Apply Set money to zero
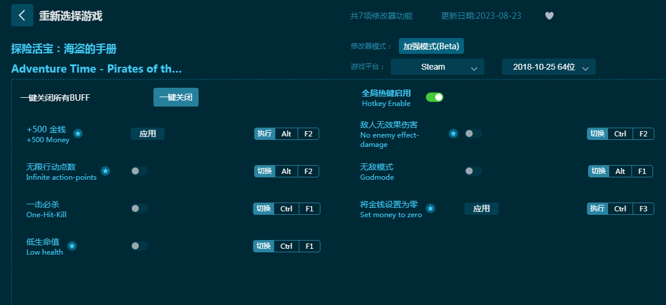This screenshot has height=305, width=666. pyautogui.click(x=481, y=208)
